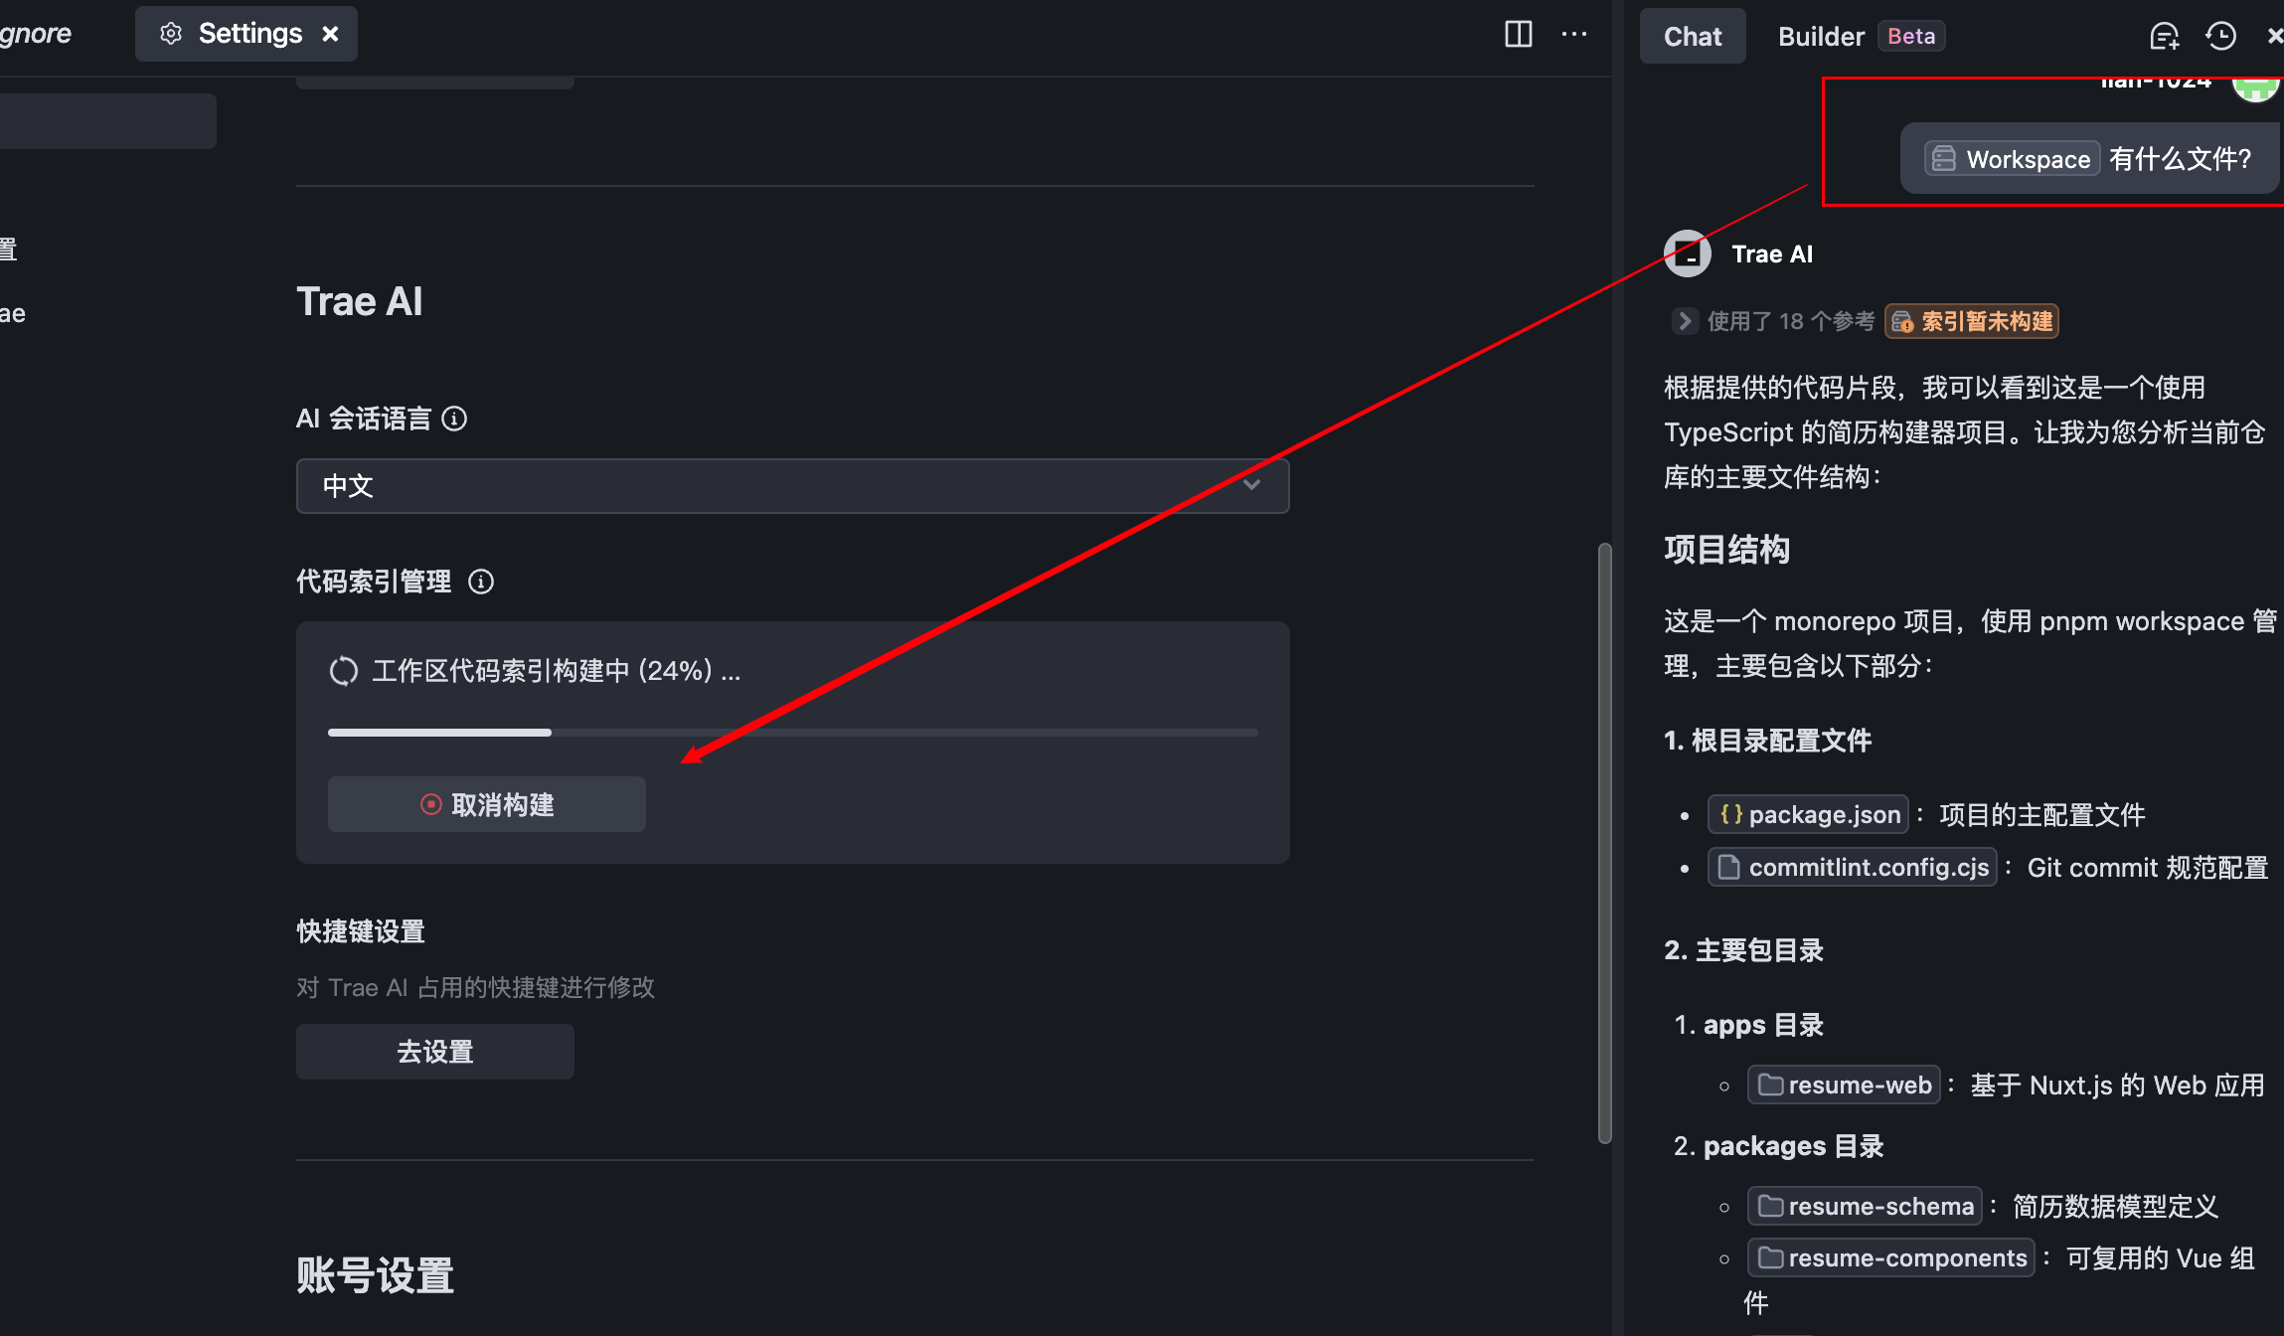The height and width of the screenshot is (1336, 2284).
Task: Click the index building progress bar at 24%
Action: coord(792,733)
